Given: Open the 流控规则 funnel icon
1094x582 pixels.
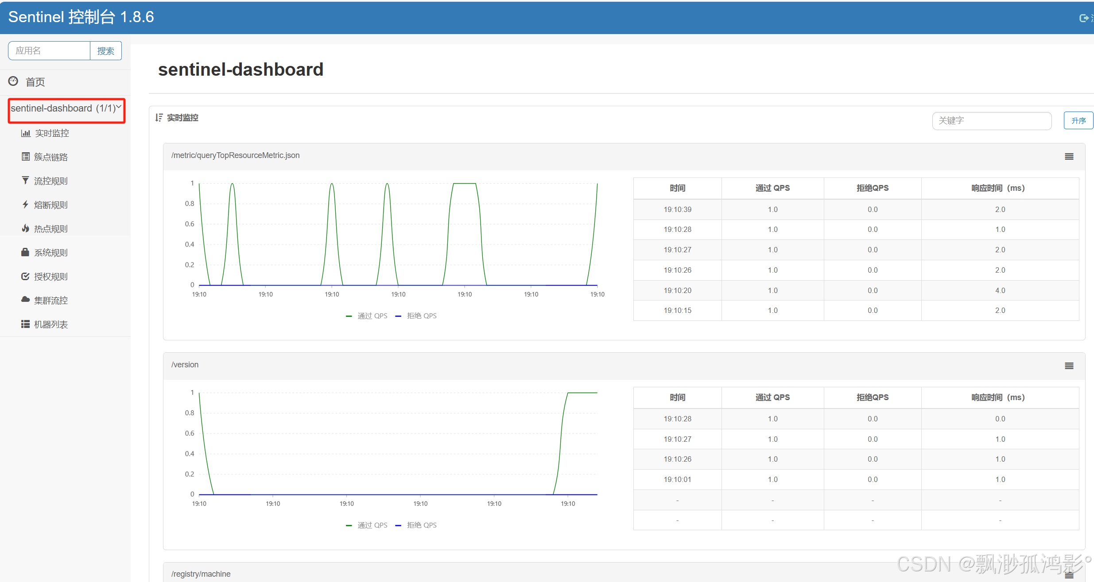Looking at the screenshot, I should (25, 181).
